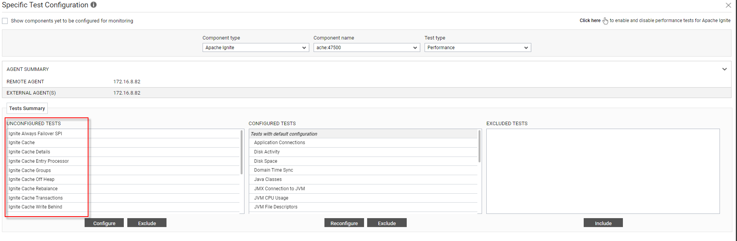The image size is (737, 241).
Task: Select 'Ignite Cache Rebalance' test
Action: (123, 189)
